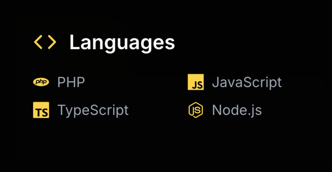Pick the TypeScript entry in Languages
Screen dimensions: 332x172
(x=93, y=110)
